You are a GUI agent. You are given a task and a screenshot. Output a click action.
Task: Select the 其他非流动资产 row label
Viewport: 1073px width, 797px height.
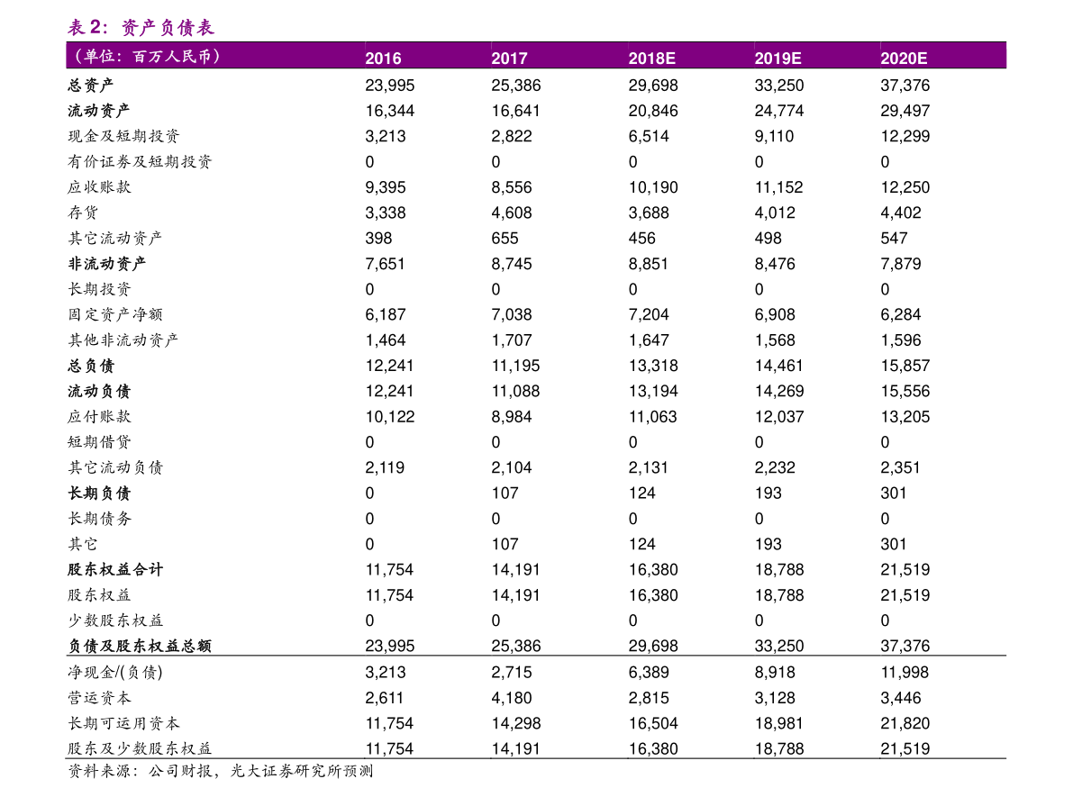(x=123, y=340)
